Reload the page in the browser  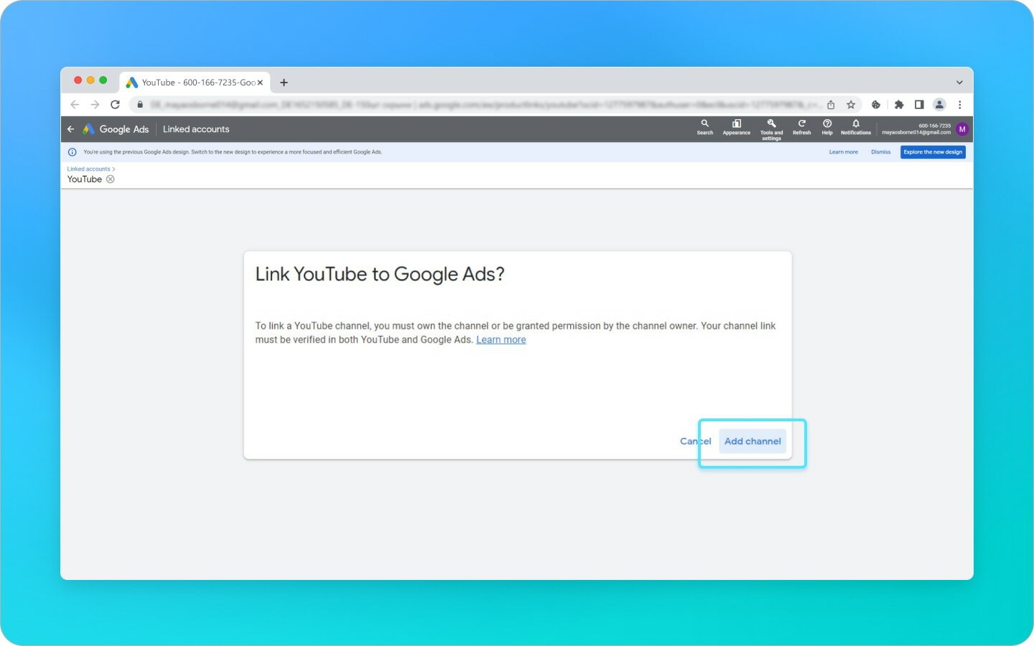(115, 105)
